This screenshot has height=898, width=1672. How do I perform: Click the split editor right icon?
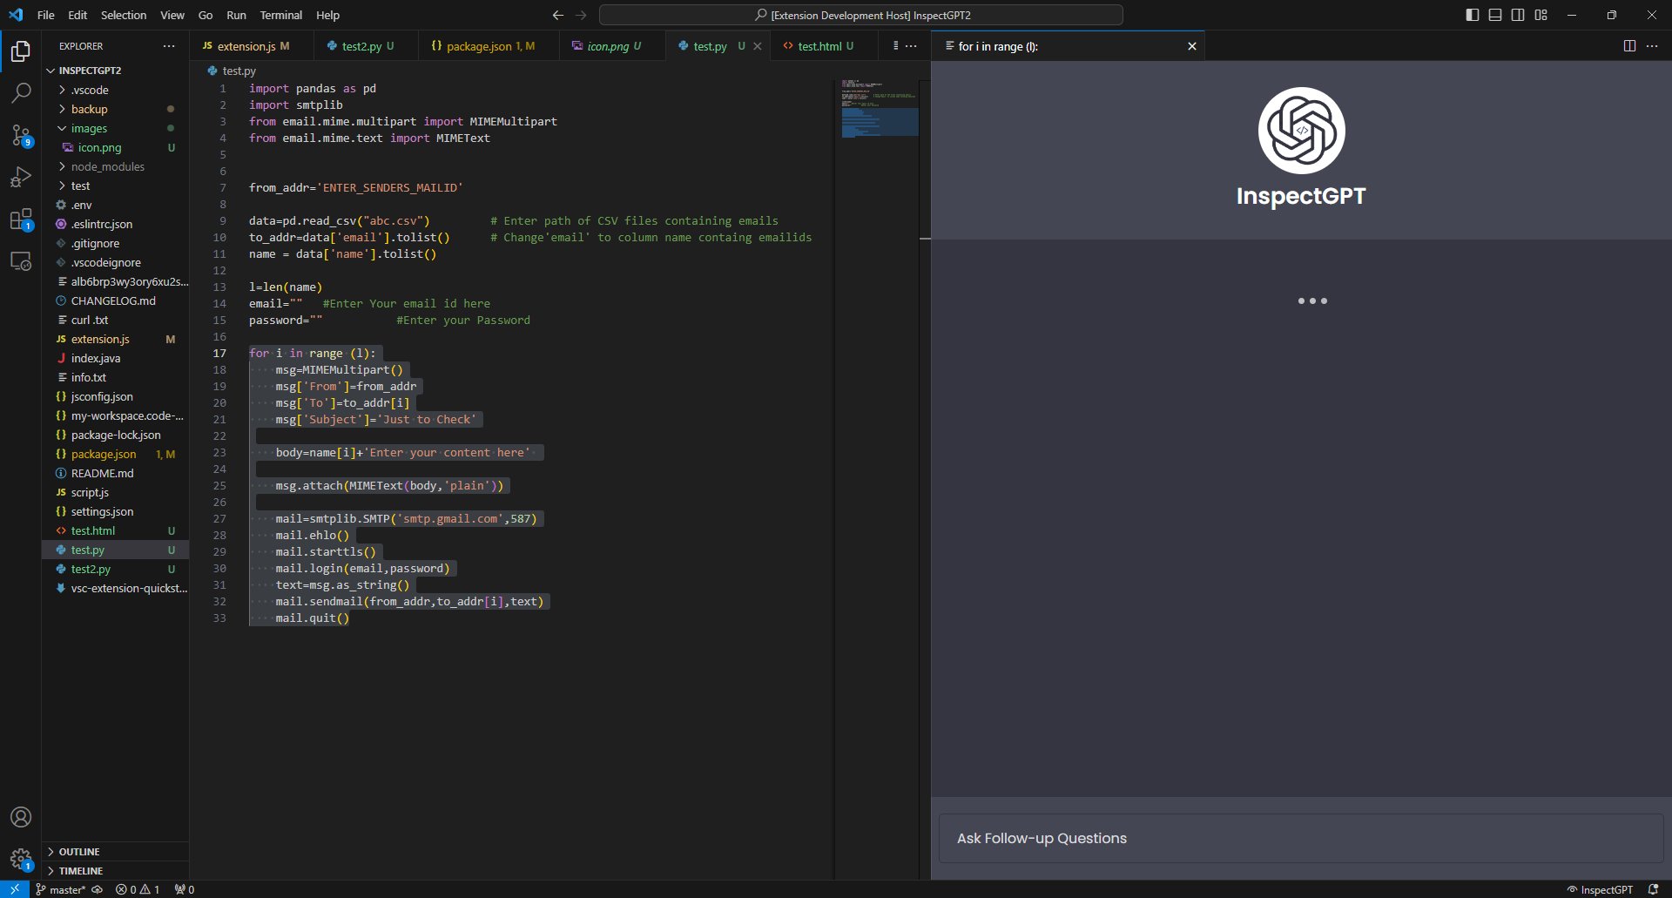click(1629, 46)
